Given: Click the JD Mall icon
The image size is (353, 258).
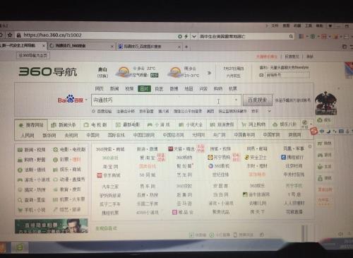Looking at the screenshot, I should 100,175.
